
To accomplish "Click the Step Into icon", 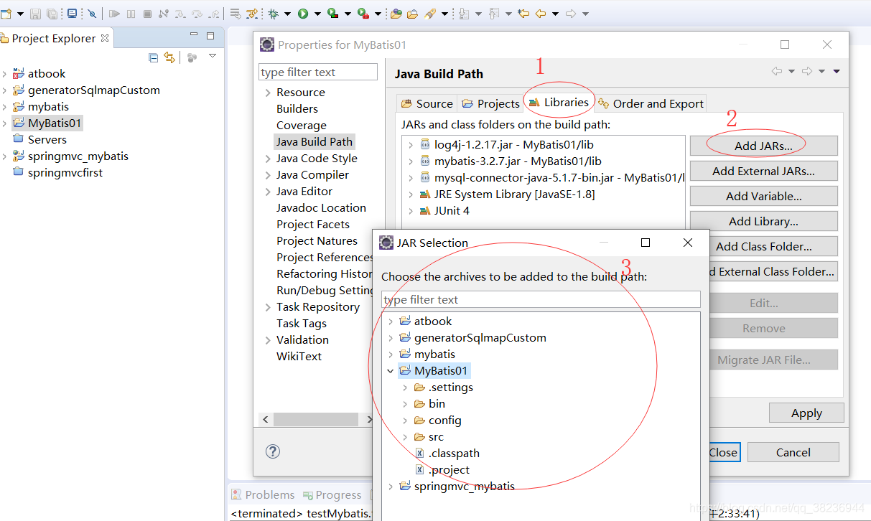I will (180, 14).
